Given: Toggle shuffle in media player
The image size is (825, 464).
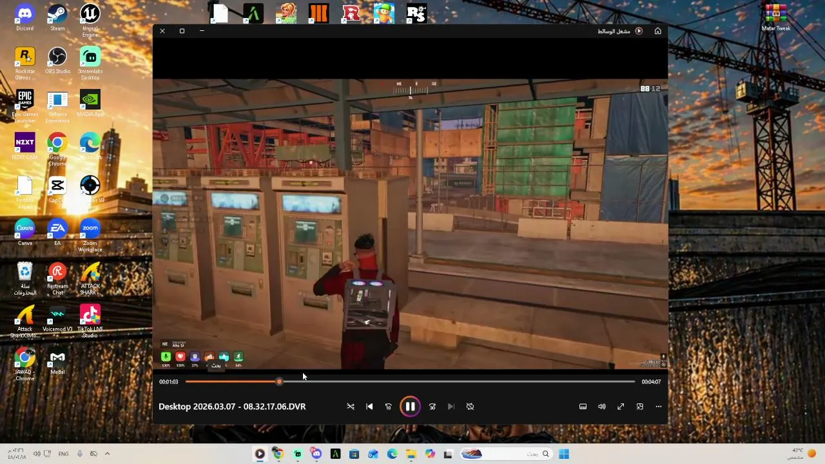Looking at the screenshot, I should 351,407.
